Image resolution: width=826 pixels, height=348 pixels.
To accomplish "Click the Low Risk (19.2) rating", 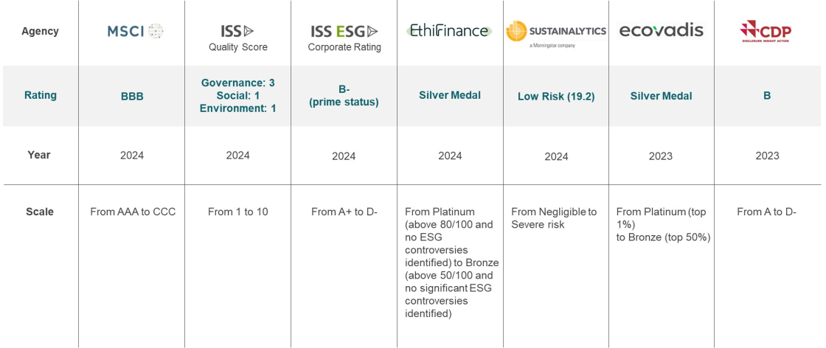I will click(556, 97).
